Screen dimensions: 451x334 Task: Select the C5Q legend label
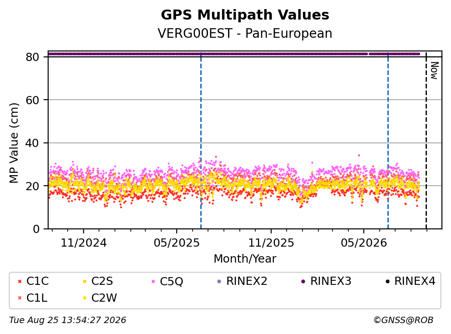(x=171, y=282)
